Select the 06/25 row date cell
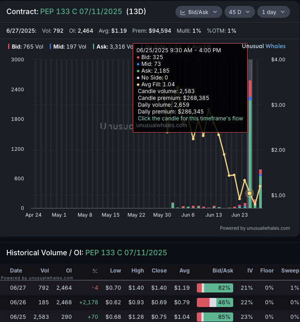Viewport: 300px width, 322px height. click(18, 317)
